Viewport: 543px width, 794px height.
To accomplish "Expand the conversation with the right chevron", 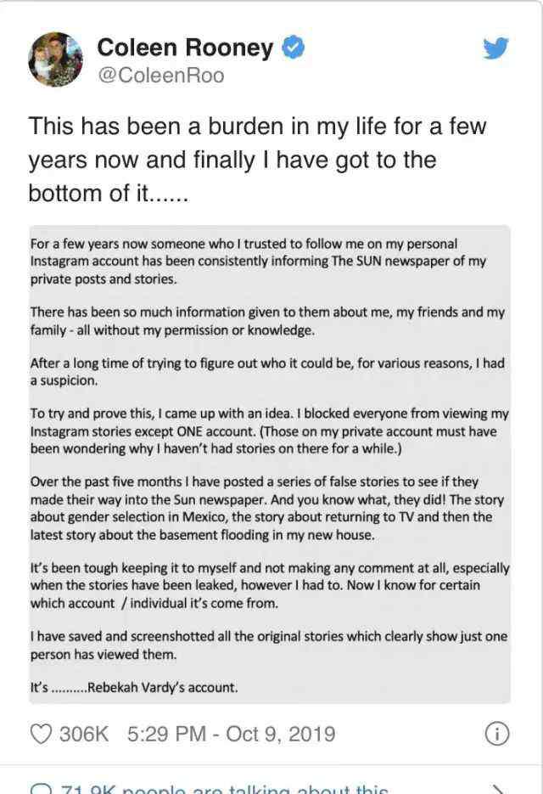I will click(498, 790).
